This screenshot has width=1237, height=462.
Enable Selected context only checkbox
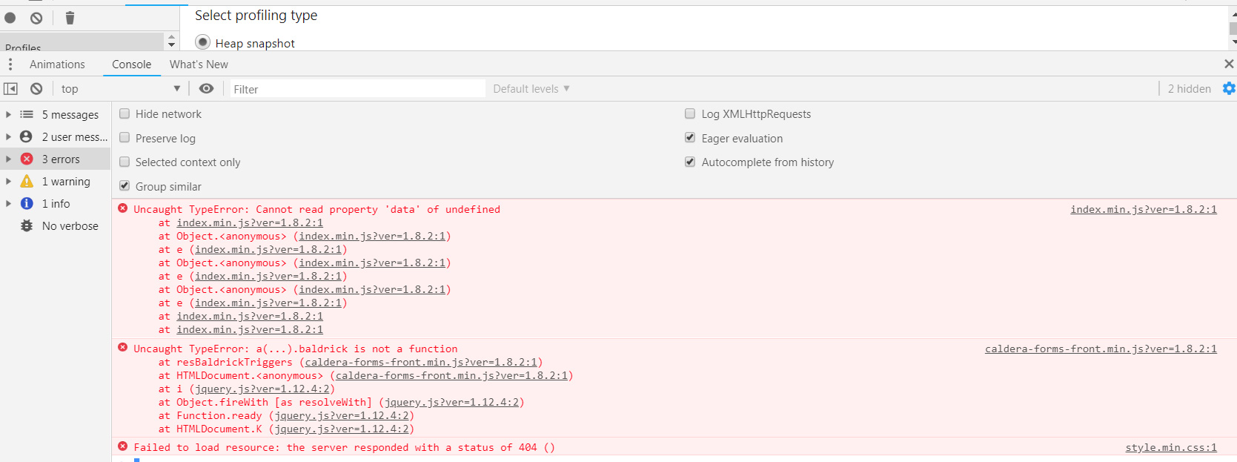125,162
